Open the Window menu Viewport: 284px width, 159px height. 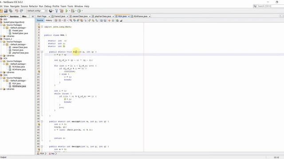[x=79, y=6]
